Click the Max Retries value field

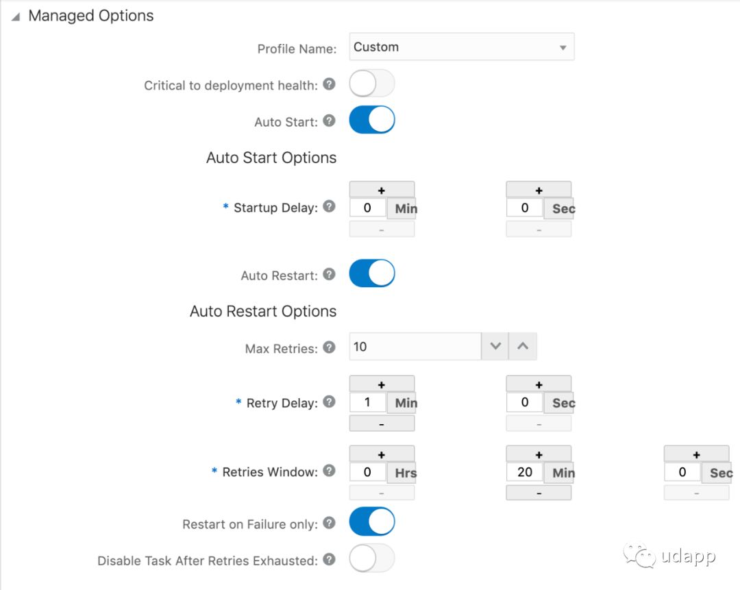coord(415,347)
